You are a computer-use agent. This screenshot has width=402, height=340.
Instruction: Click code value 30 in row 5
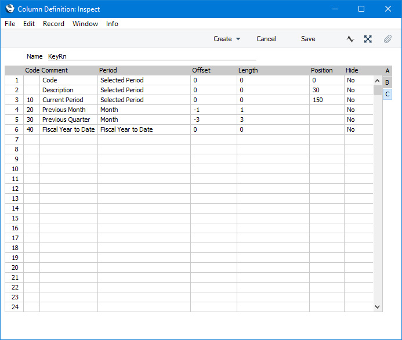31,120
